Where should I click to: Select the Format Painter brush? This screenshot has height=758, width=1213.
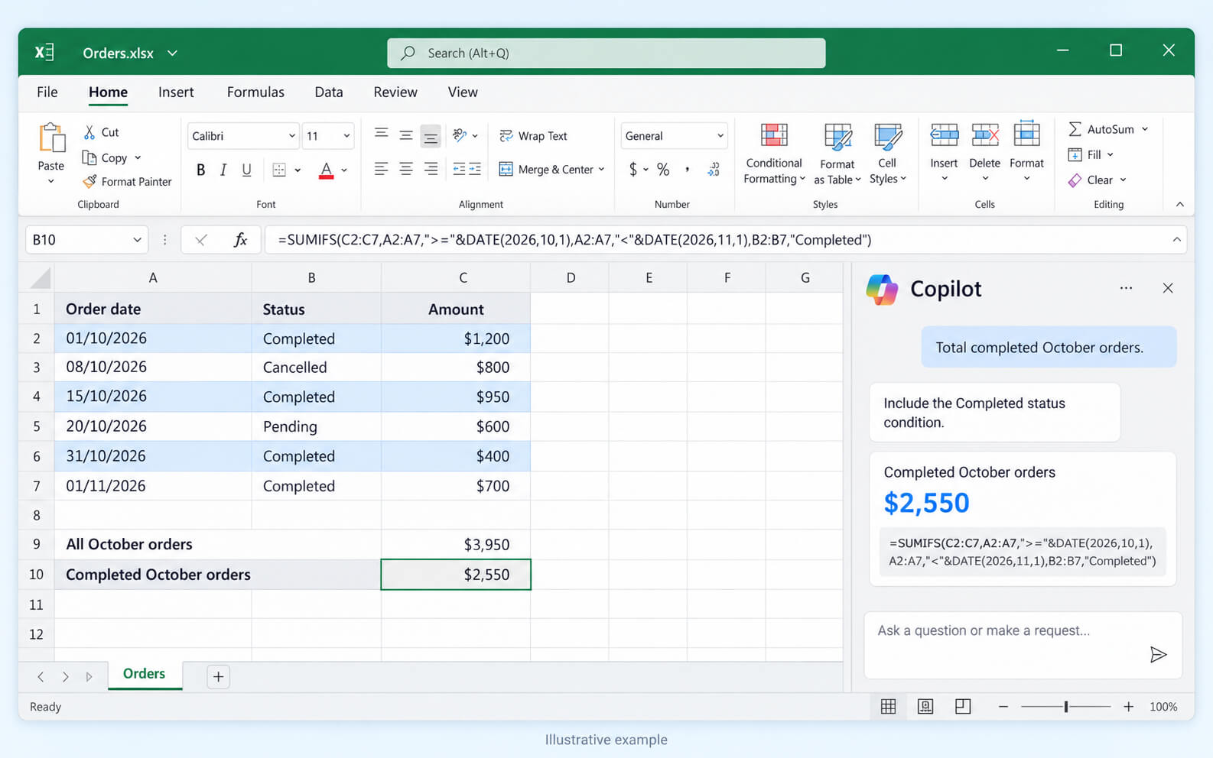pyautogui.click(x=89, y=181)
